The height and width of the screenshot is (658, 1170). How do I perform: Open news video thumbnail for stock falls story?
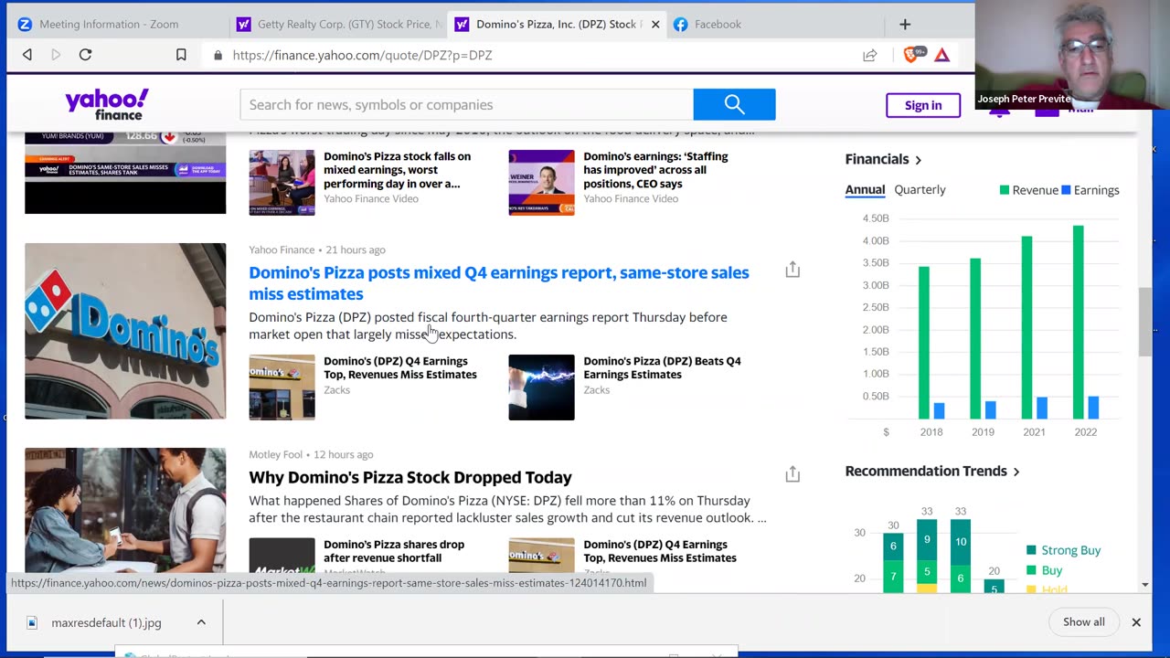point(282,183)
